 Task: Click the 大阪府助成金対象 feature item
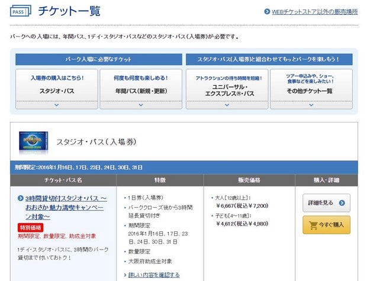(x=150, y=261)
